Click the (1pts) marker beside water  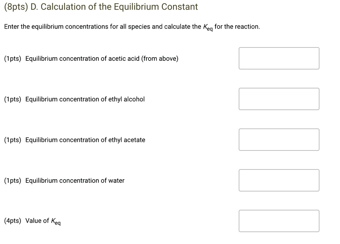point(12,181)
